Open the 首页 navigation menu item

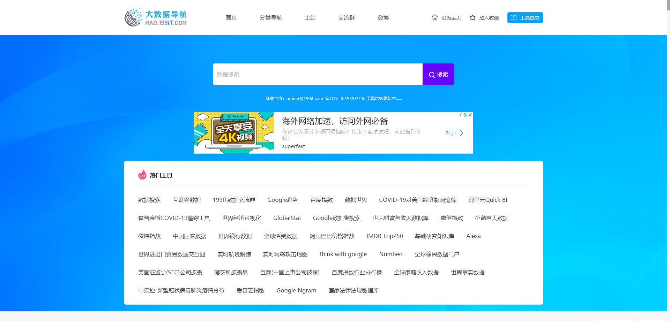(x=231, y=17)
